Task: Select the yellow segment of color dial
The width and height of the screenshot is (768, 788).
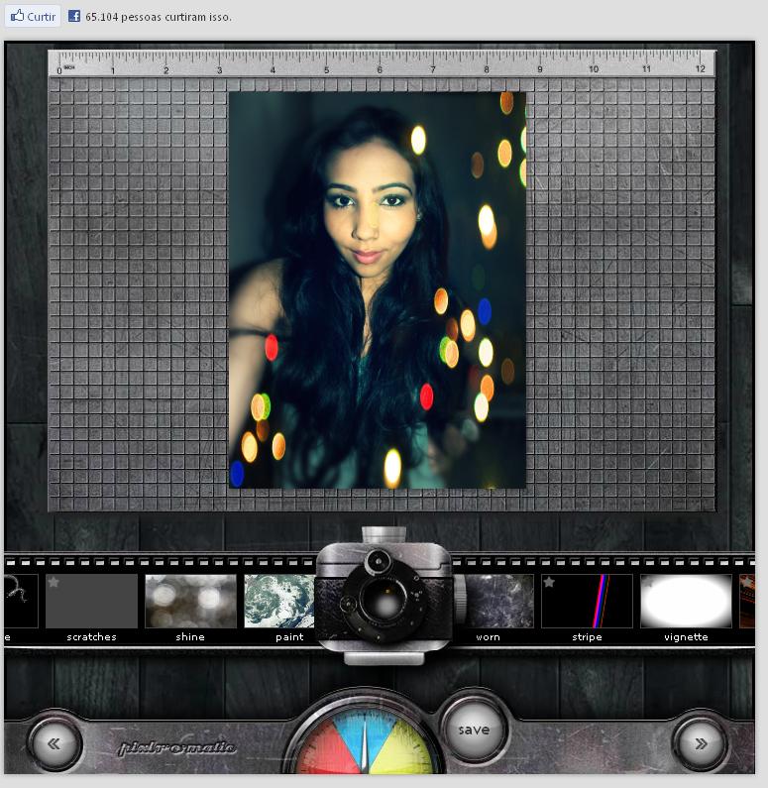Action: pyautogui.click(x=403, y=749)
